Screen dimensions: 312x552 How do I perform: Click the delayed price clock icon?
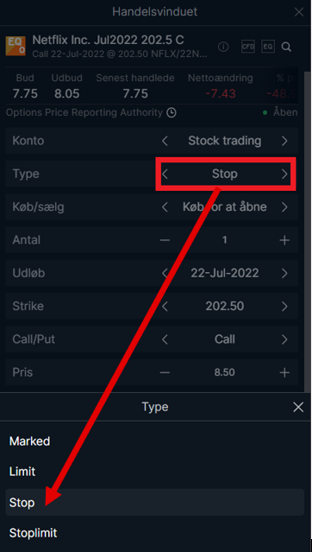[x=172, y=113]
